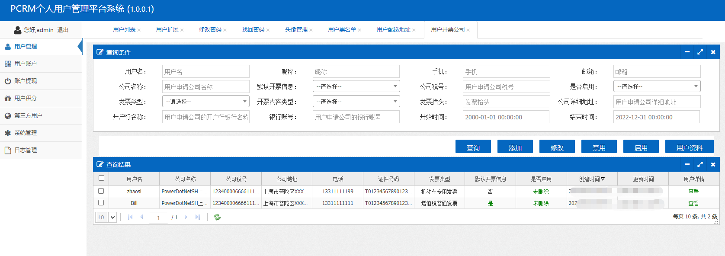The width and height of the screenshot is (725, 256).
Task: Click the 公司名称 input field
Action: click(205, 87)
